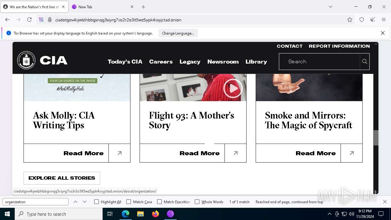Close the CIA tab
Screen dimensions: 391x220
point(63,7)
